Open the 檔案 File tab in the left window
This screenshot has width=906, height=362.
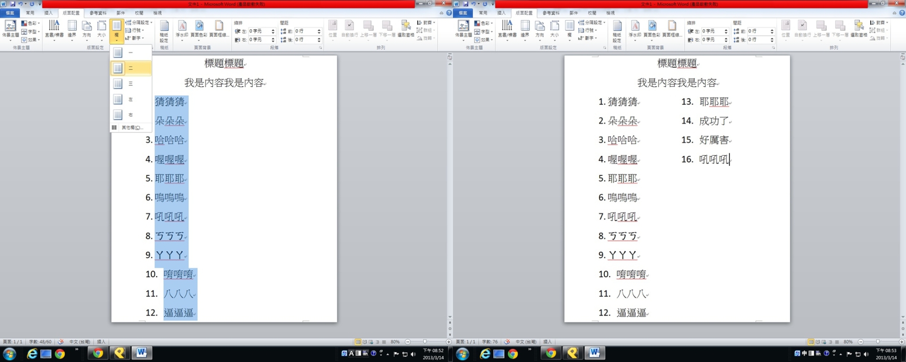pyautogui.click(x=10, y=13)
